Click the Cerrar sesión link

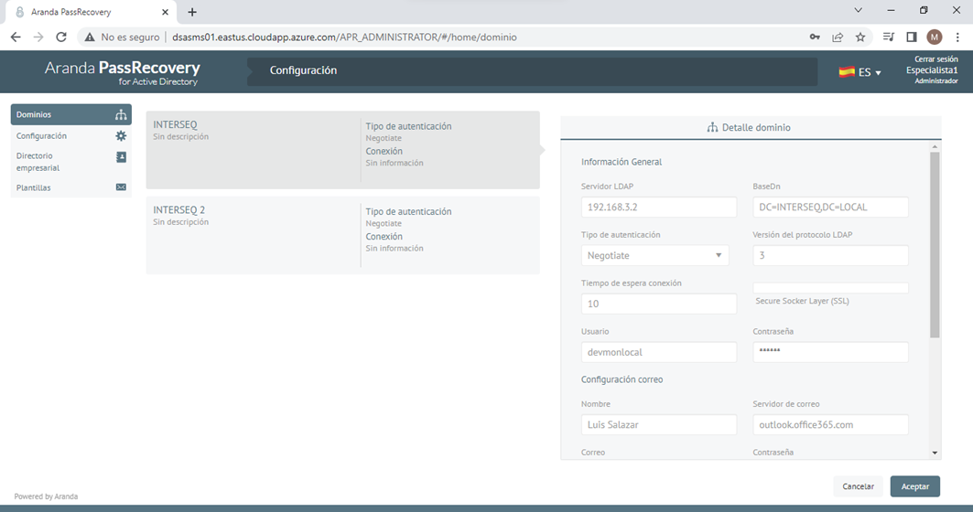(x=935, y=59)
